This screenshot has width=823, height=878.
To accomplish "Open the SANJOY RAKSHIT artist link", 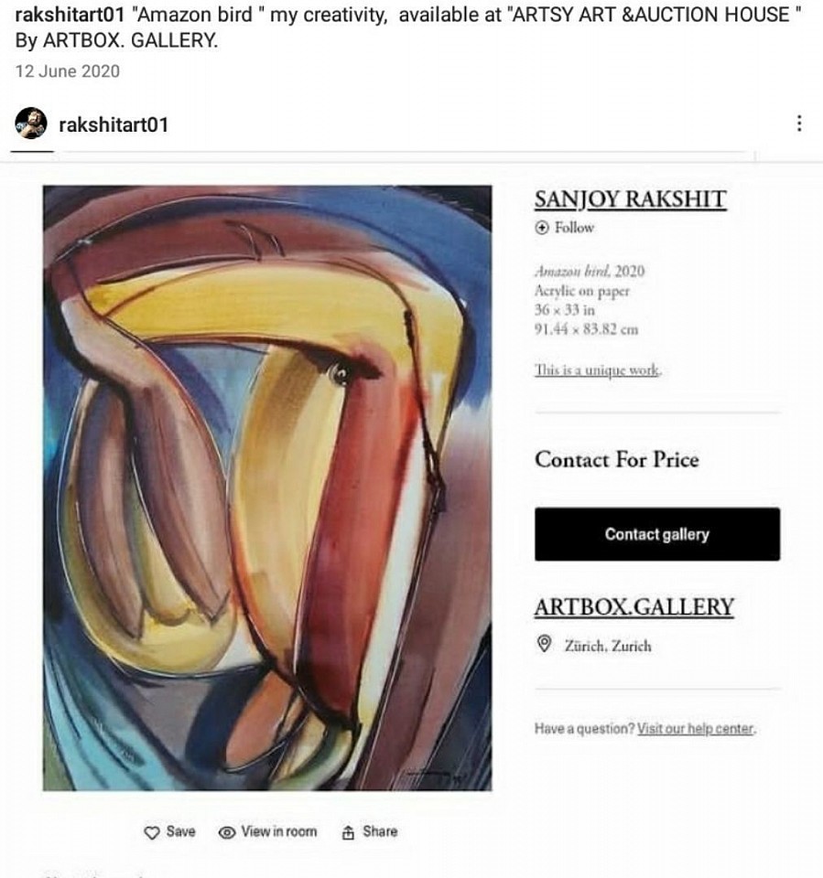I will click(x=630, y=200).
